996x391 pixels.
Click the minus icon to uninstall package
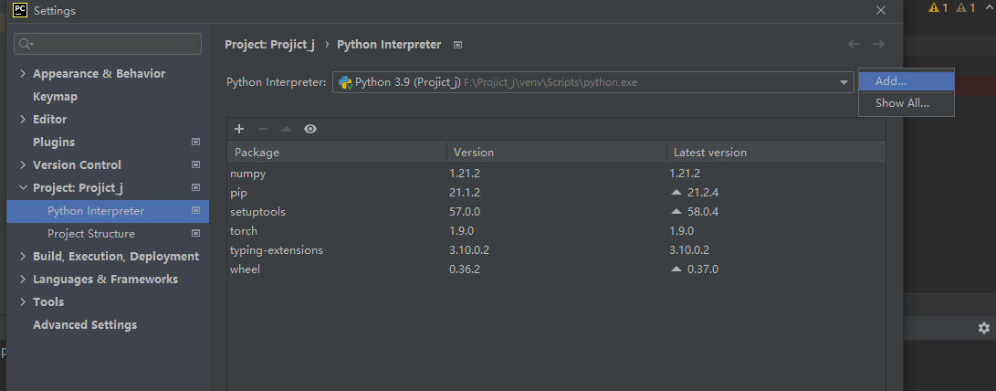263,129
